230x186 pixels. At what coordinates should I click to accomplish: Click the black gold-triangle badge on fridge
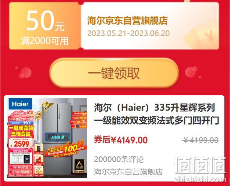(x=79, y=166)
